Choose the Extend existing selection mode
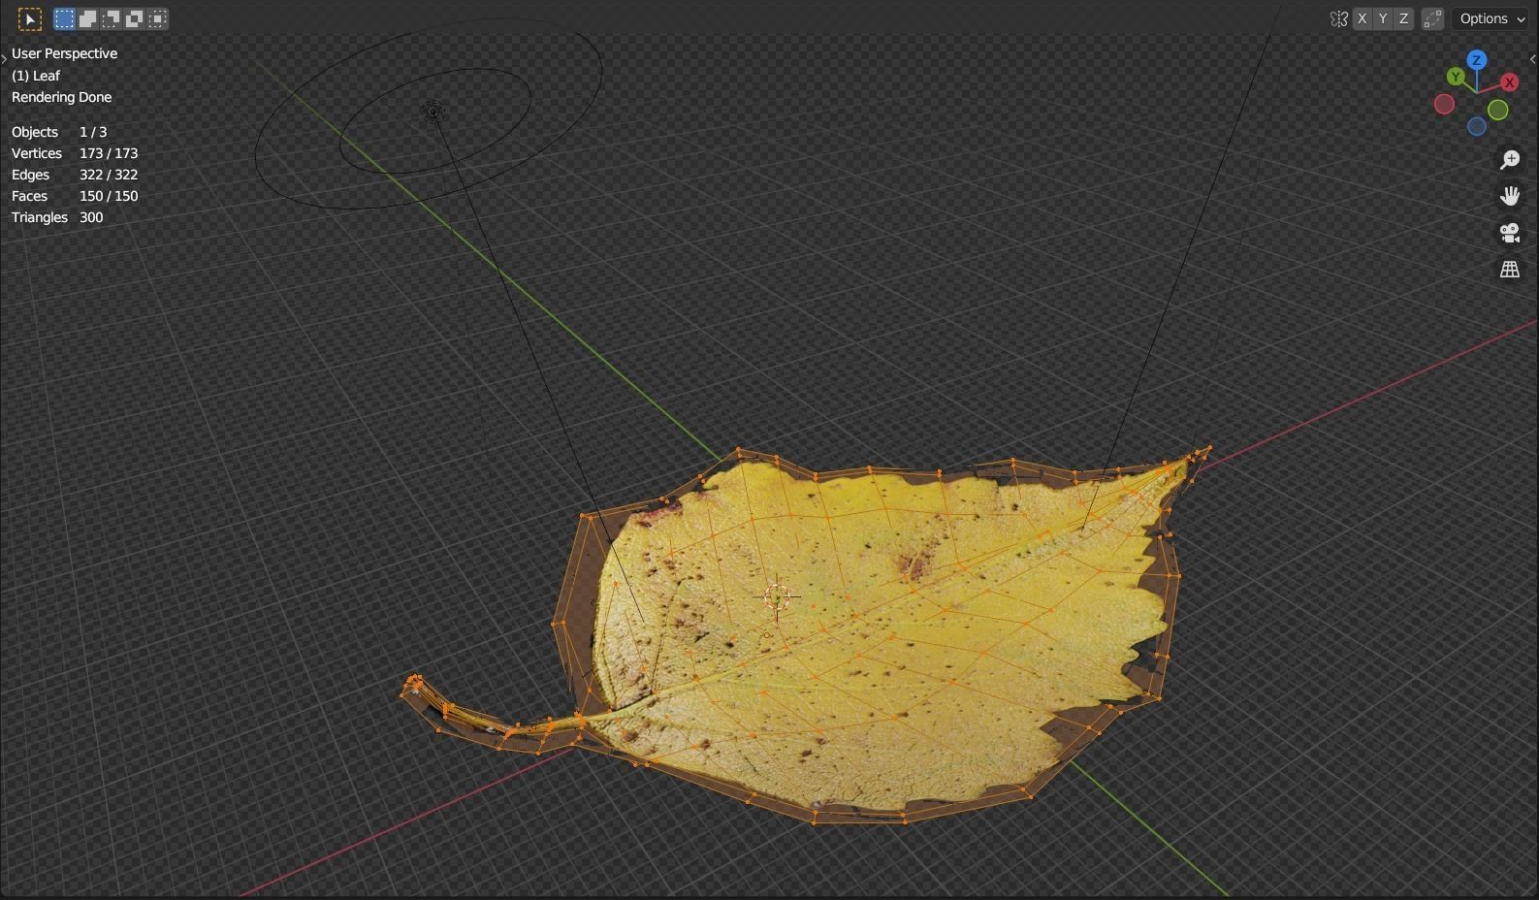 point(87,18)
